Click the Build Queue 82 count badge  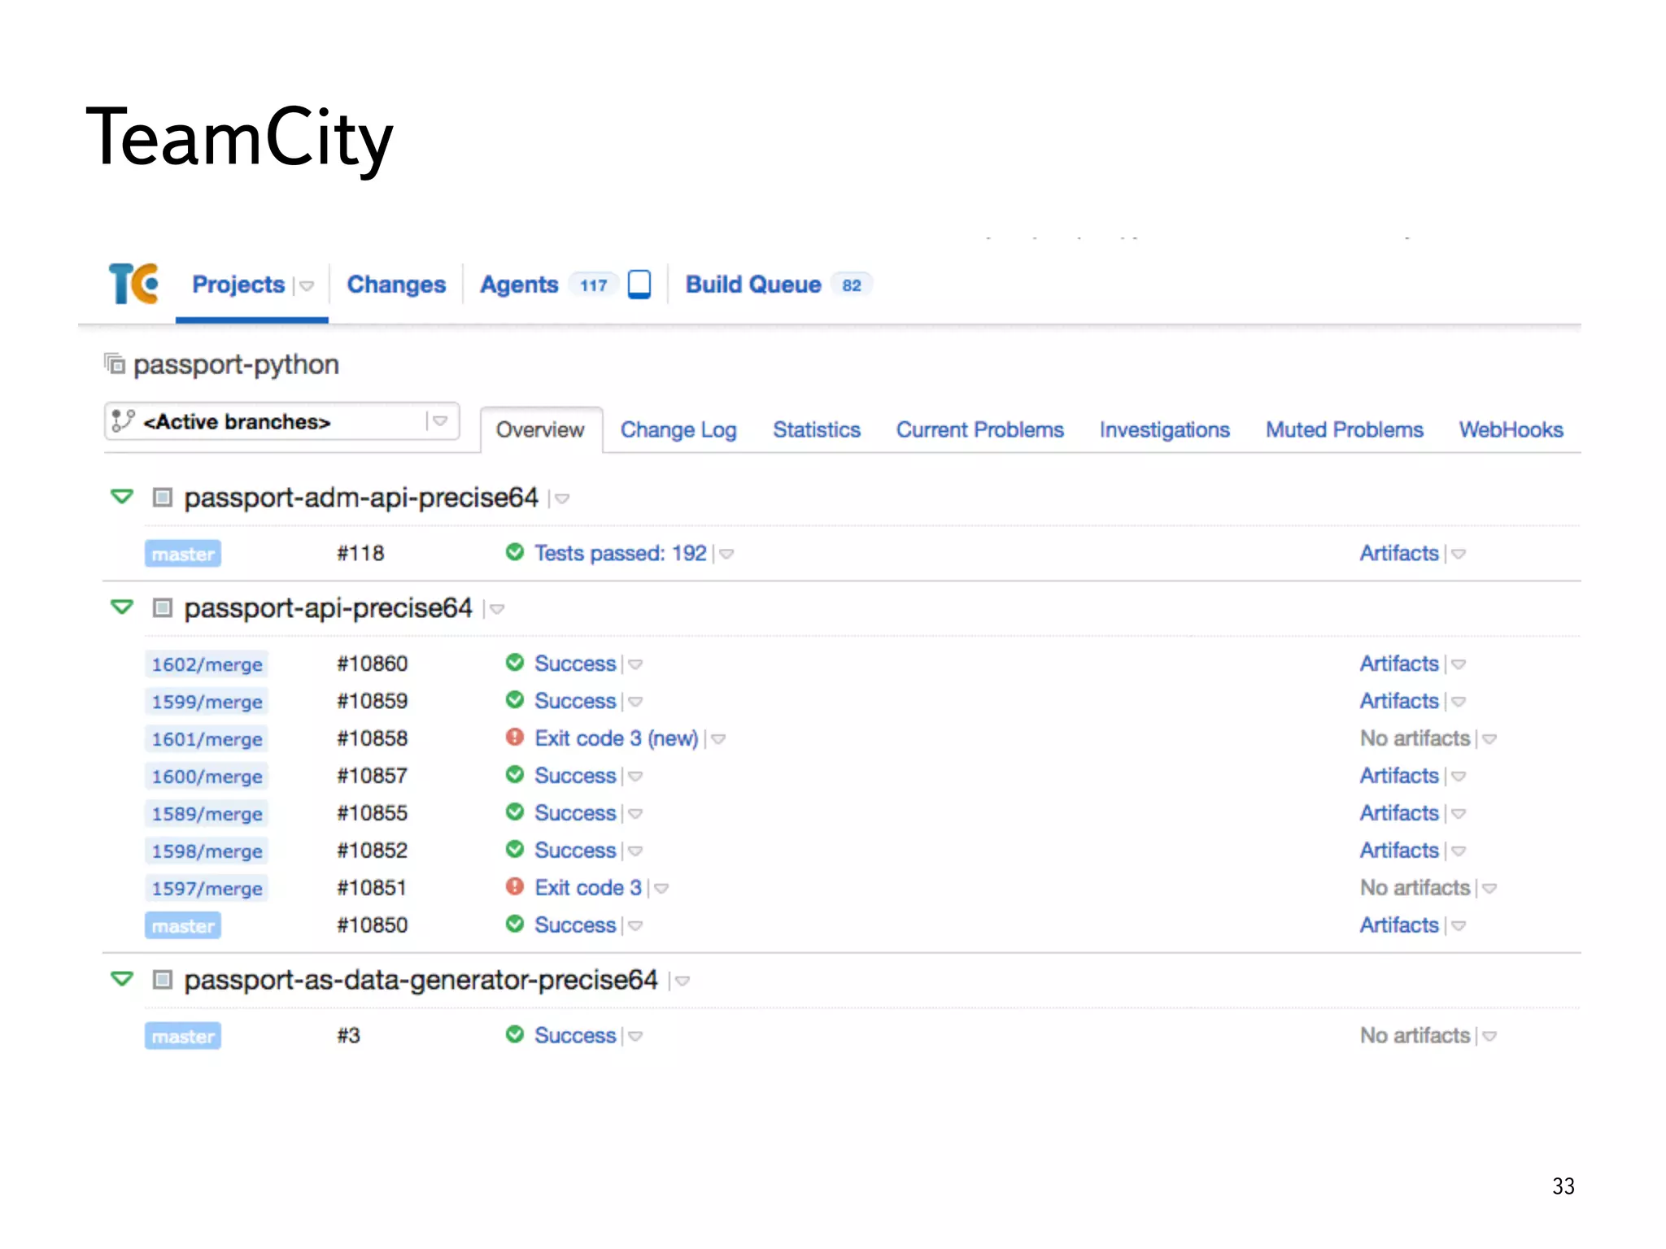pyautogui.click(x=852, y=285)
